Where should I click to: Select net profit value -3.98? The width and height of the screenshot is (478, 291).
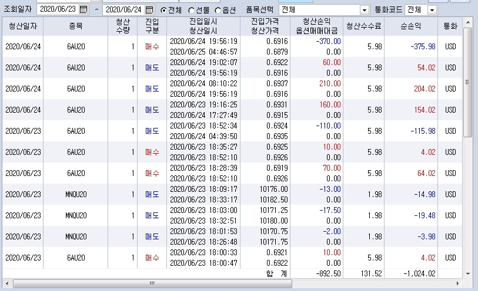(426, 236)
